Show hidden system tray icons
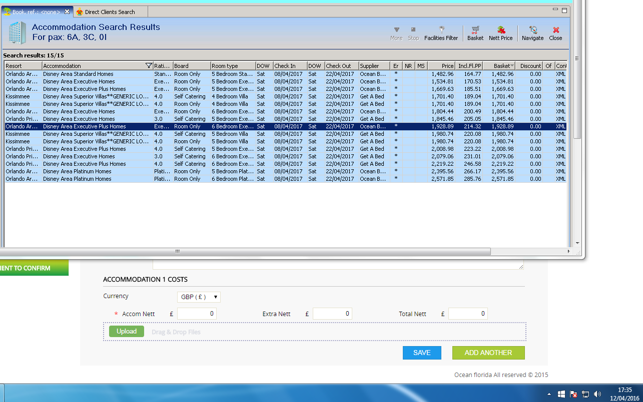 coord(549,394)
